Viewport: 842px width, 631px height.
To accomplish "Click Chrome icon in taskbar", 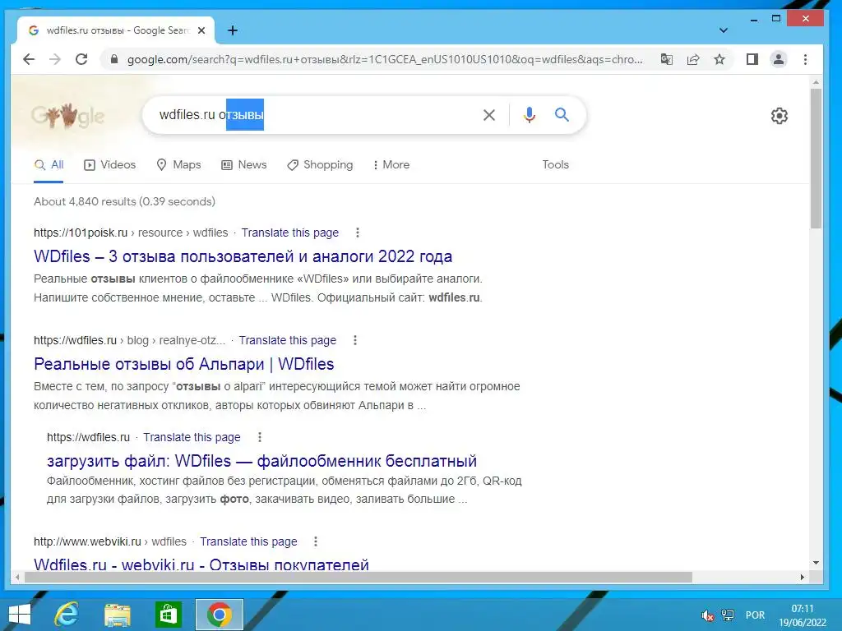I will coord(219,615).
